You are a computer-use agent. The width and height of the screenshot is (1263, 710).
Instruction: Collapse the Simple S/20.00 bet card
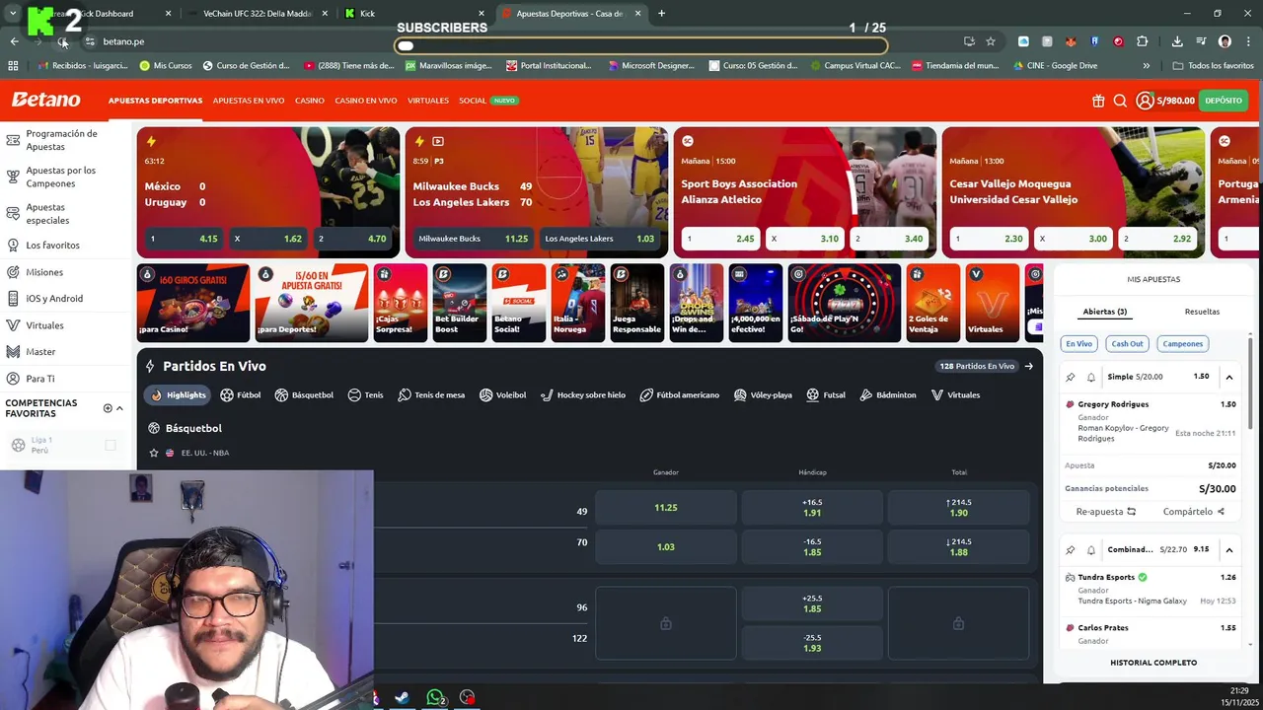pyautogui.click(x=1228, y=377)
